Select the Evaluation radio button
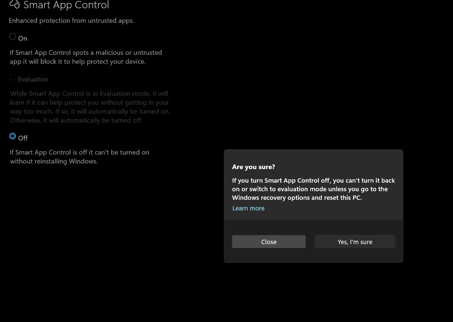 [x=13, y=77]
